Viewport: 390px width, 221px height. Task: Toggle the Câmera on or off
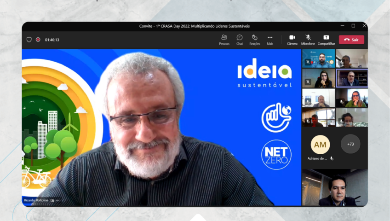[x=292, y=40]
